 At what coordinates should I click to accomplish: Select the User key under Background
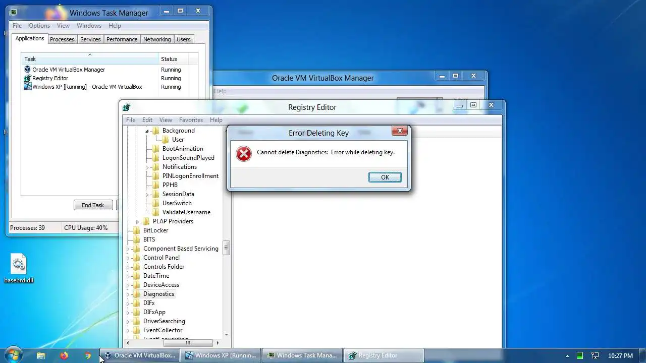click(178, 140)
